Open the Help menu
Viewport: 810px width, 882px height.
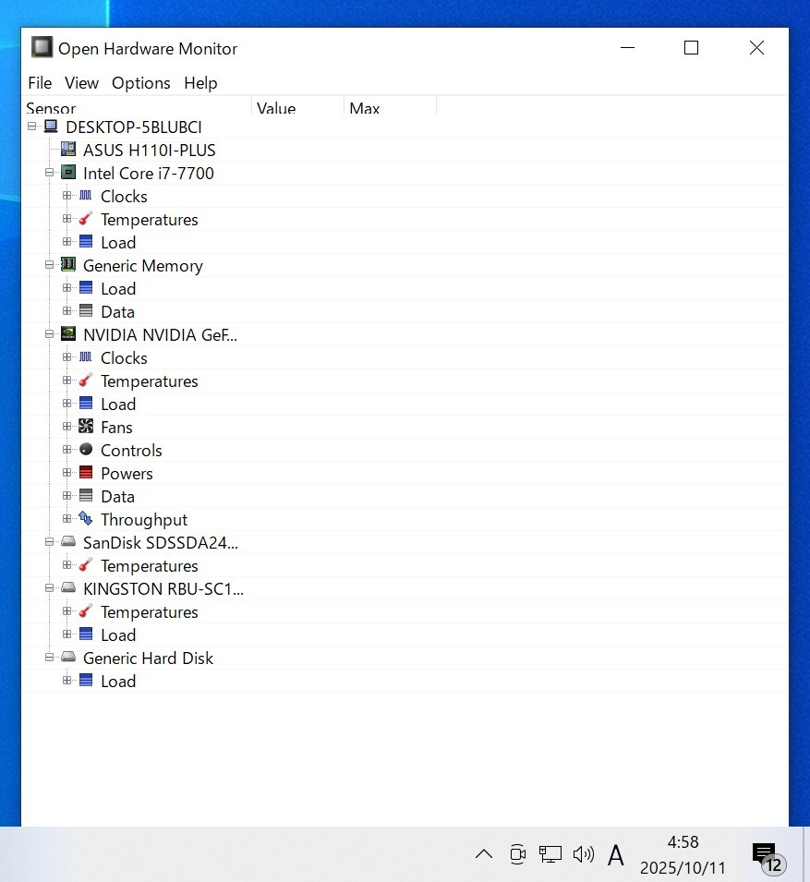coord(200,83)
